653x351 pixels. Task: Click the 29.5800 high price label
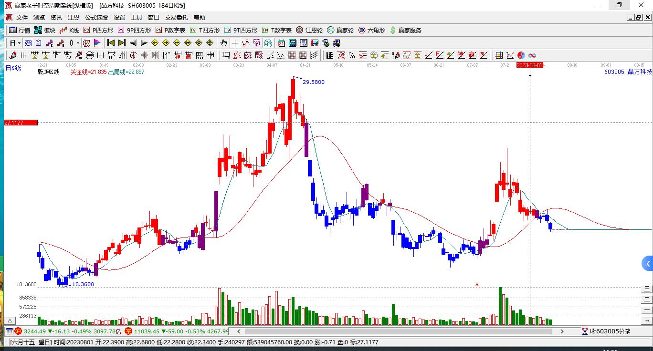click(314, 82)
